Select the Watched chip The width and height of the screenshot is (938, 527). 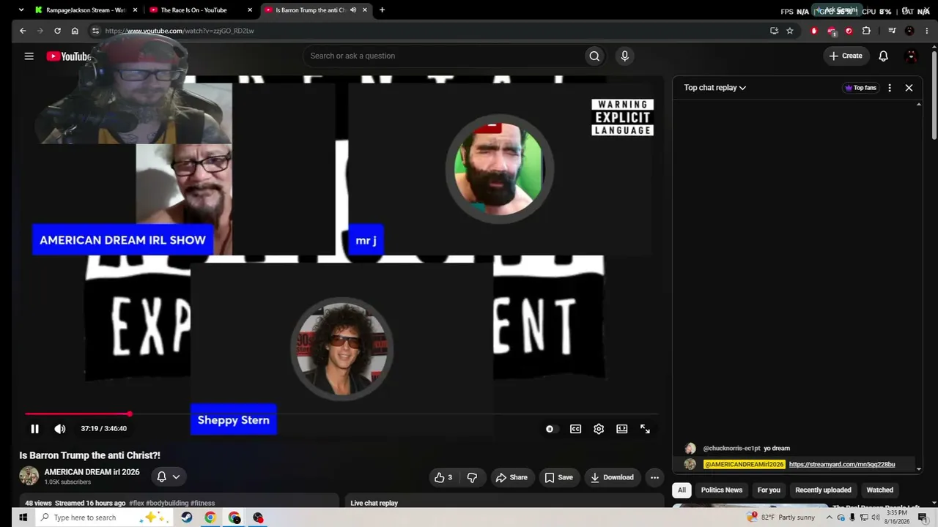880,490
